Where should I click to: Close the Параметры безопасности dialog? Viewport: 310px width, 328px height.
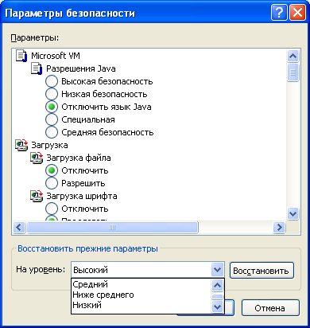tap(297, 13)
